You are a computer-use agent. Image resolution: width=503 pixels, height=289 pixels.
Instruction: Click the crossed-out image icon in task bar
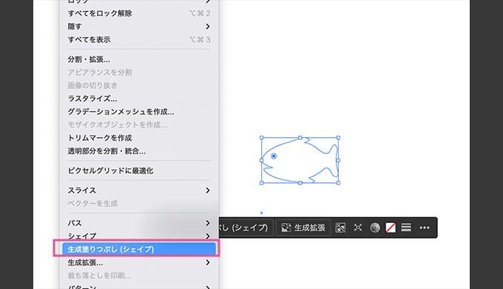[340, 227]
